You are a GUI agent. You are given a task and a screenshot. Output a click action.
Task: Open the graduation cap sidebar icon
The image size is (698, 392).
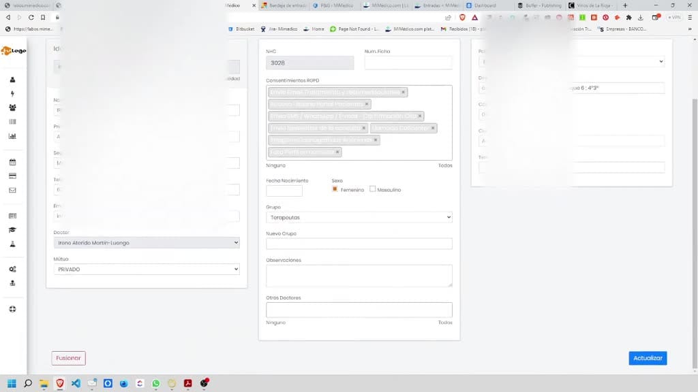12,230
